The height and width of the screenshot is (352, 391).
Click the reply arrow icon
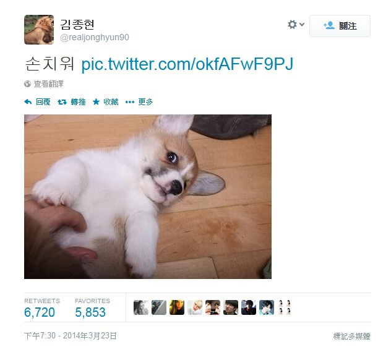28,101
